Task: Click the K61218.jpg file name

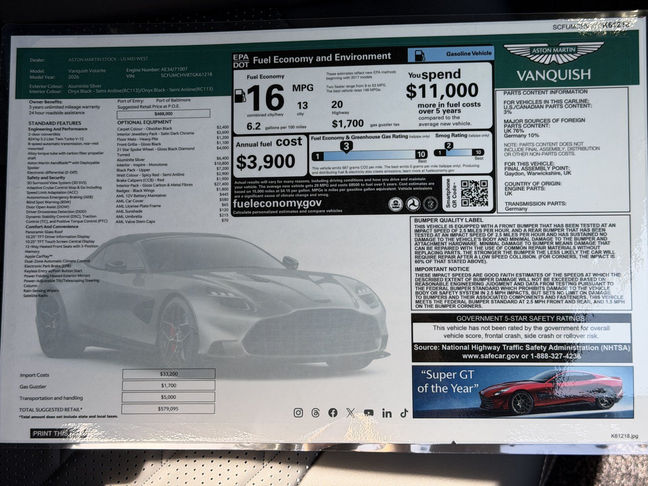Action: click(x=625, y=436)
